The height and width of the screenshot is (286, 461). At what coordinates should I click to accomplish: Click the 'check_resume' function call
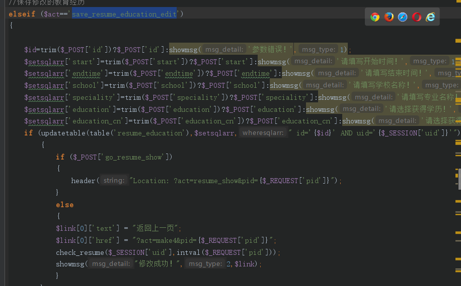click(80, 252)
